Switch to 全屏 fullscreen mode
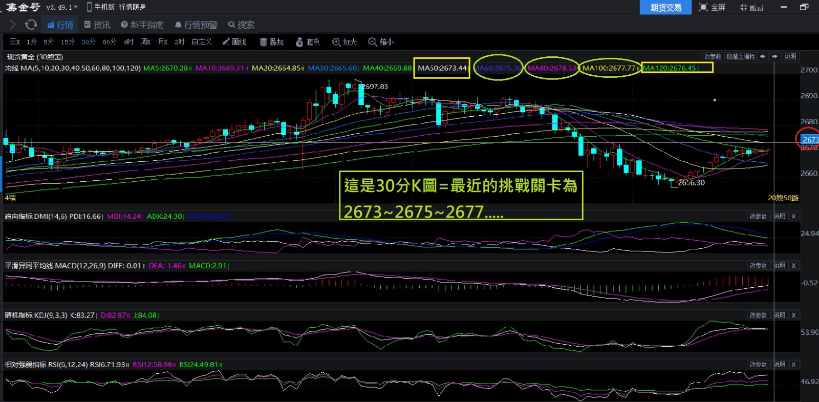Viewport: 819px width, 402px height. coord(713,7)
